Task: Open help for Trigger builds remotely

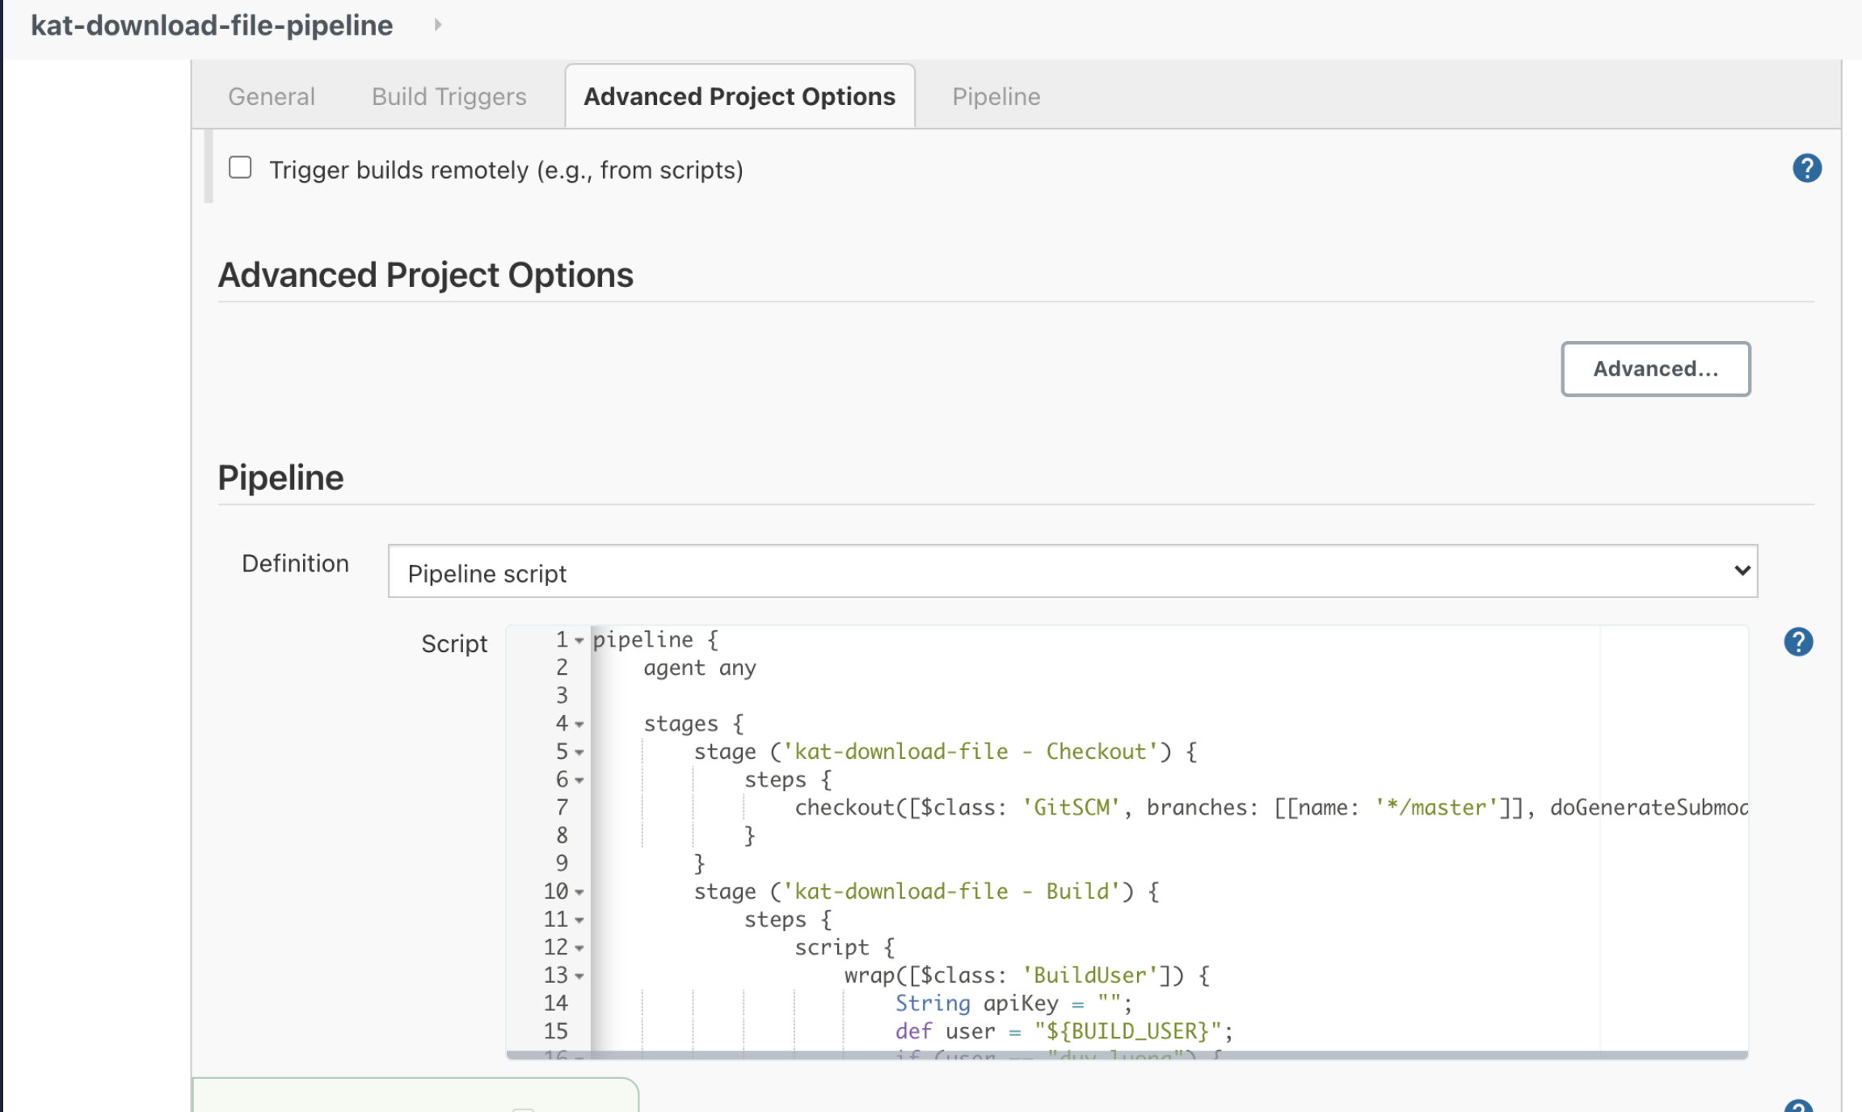Action: click(x=1807, y=168)
